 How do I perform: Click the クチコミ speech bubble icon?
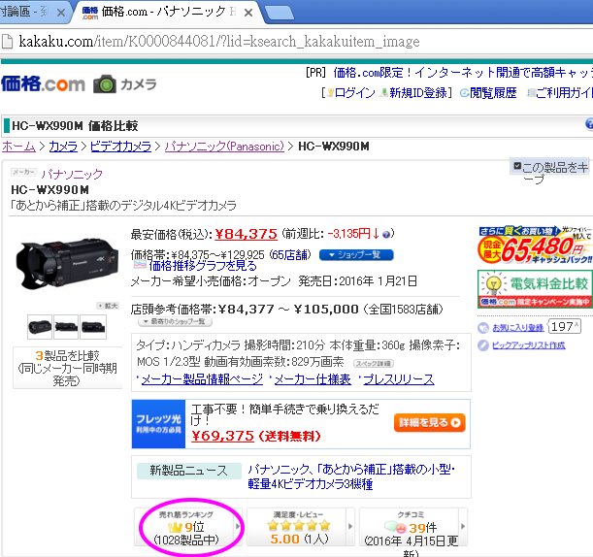tap(395, 527)
